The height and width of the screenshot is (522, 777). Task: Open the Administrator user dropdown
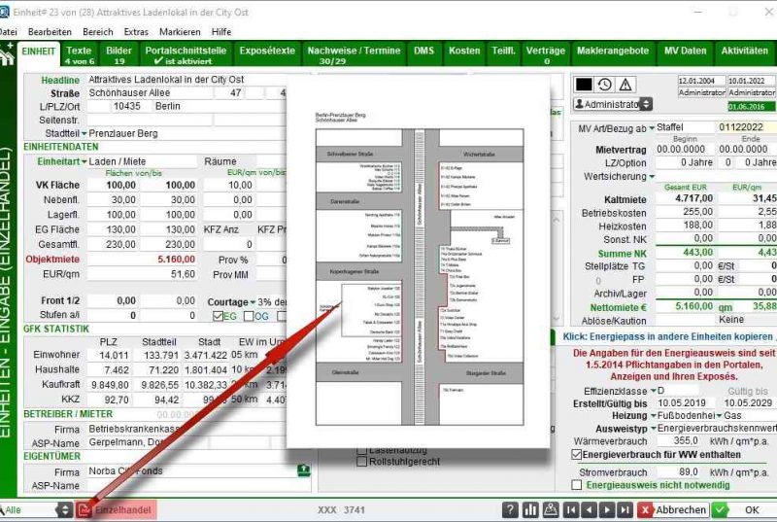pyautogui.click(x=646, y=104)
